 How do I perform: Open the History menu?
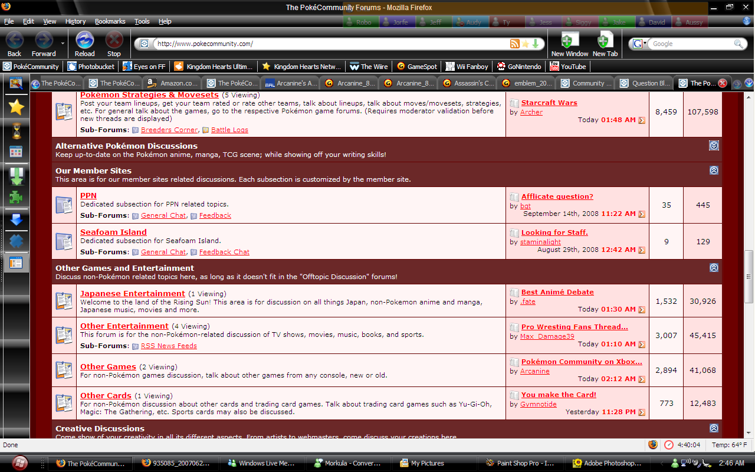[75, 21]
